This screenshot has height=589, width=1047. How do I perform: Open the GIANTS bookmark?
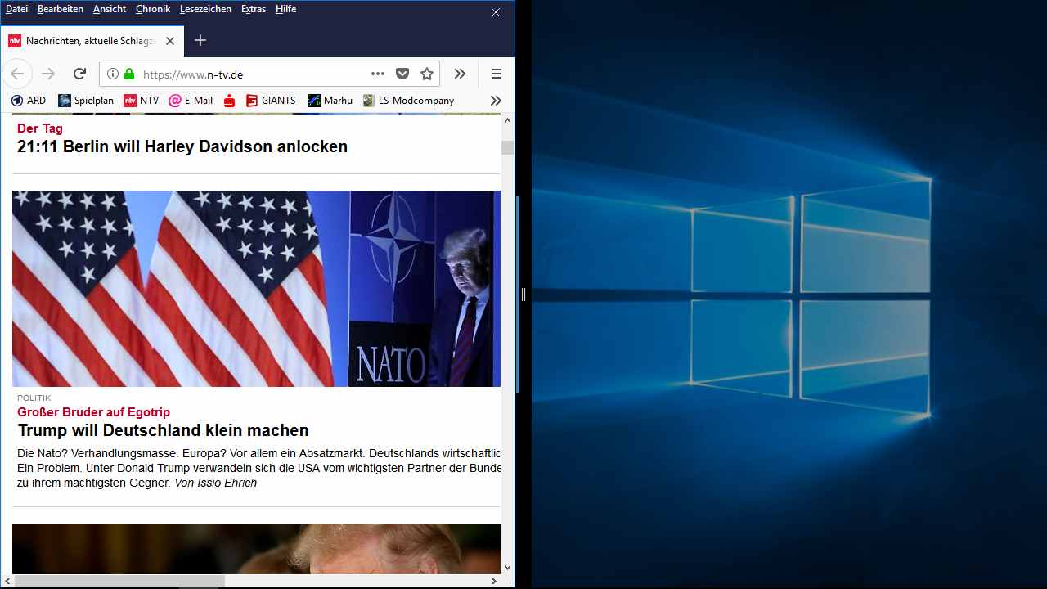tap(271, 101)
